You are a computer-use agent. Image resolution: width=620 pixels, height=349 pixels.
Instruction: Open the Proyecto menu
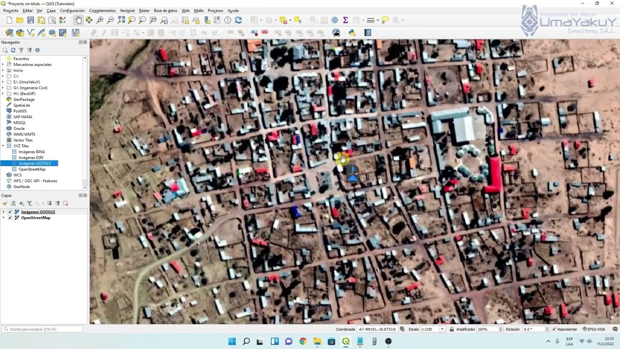(x=11, y=10)
